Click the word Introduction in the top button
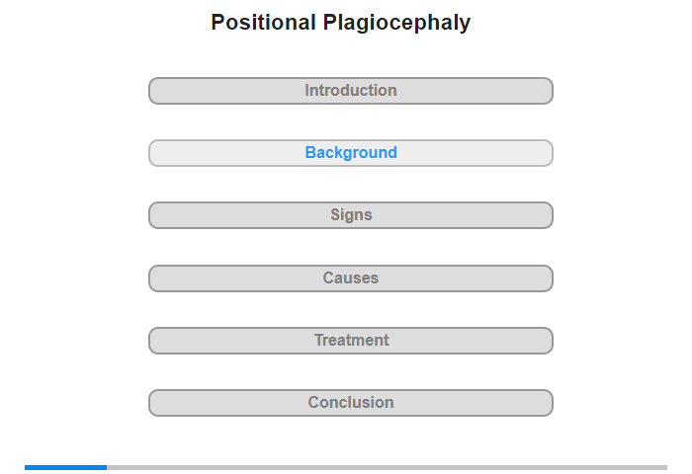The image size is (692, 474). (351, 91)
